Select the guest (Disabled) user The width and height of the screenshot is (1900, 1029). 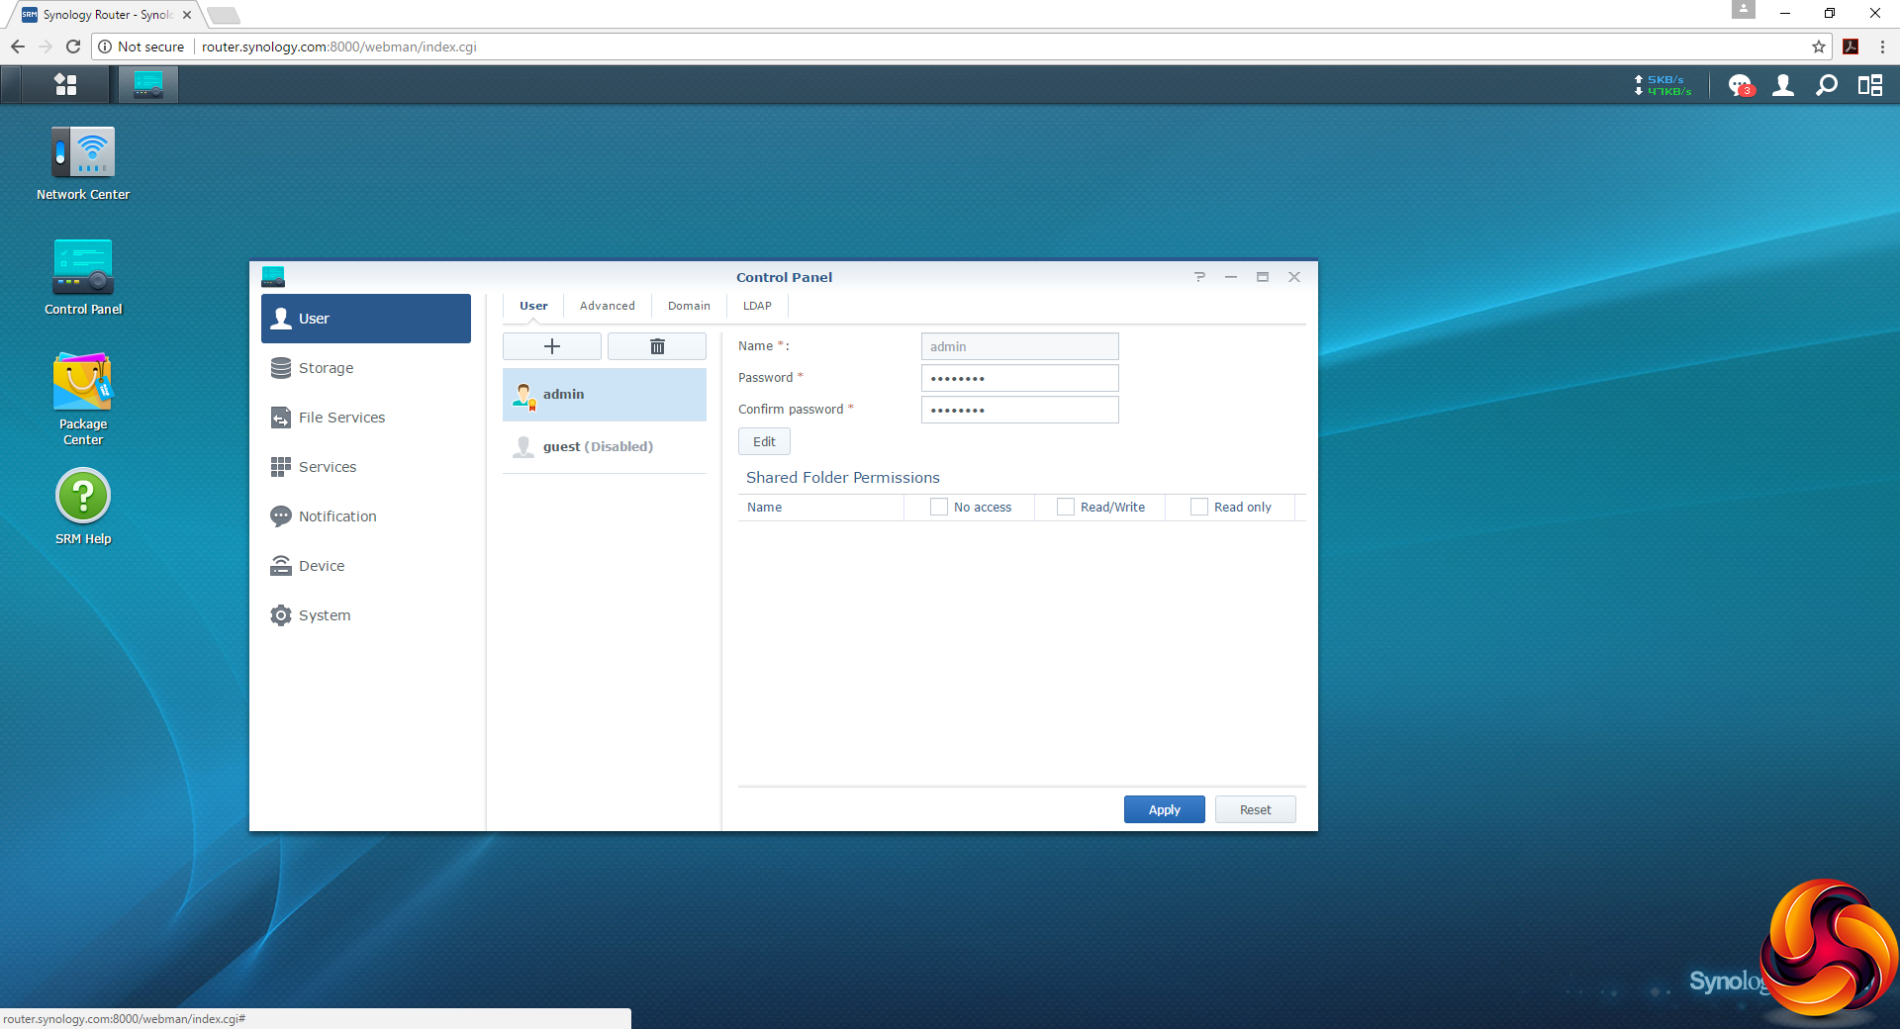(598, 447)
